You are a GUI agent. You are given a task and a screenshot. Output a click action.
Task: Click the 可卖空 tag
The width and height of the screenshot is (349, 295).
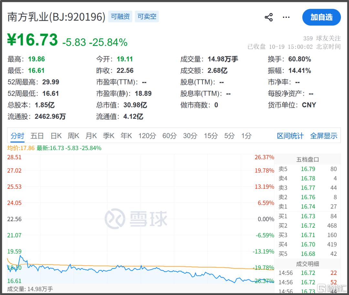pyautogui.click(x=147, y=16)
